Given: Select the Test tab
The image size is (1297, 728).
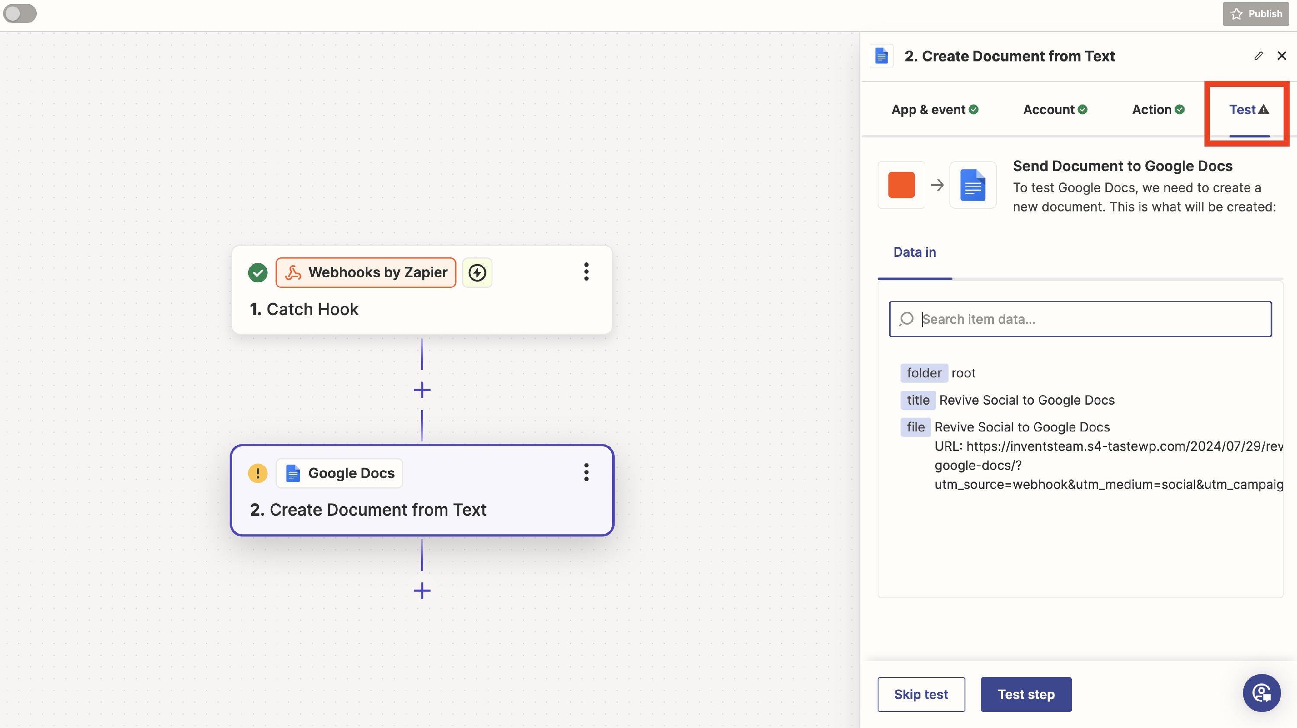Looking at the screenshot, I should point(1248,110).
